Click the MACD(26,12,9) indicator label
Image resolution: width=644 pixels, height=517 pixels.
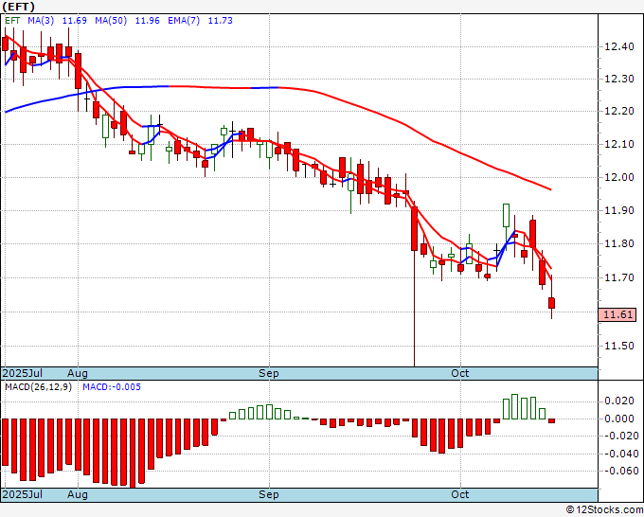coord(38,387)
